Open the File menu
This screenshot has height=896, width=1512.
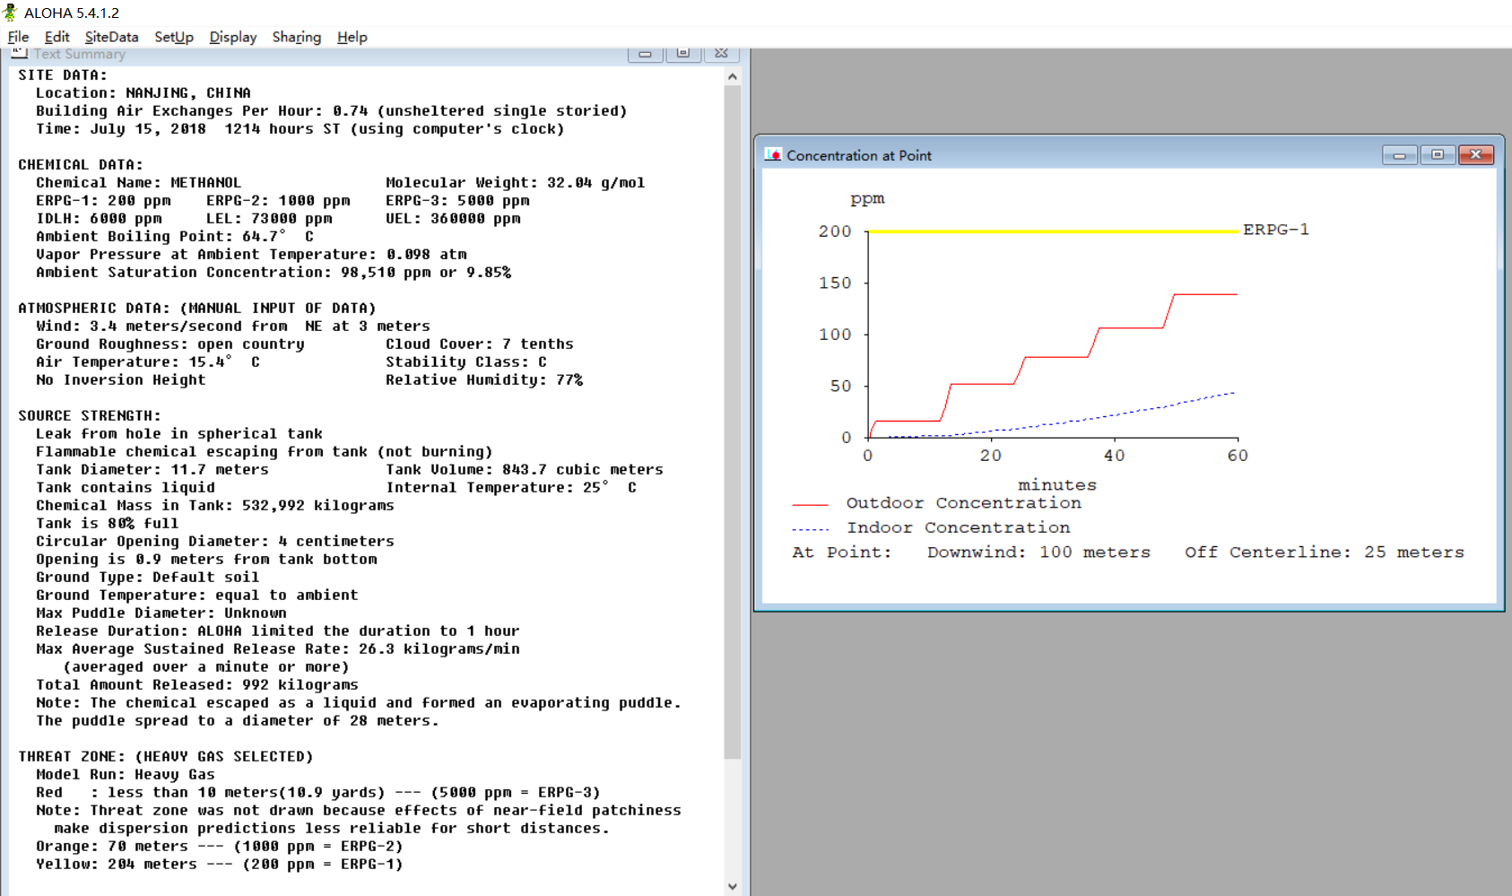[18, 37]
